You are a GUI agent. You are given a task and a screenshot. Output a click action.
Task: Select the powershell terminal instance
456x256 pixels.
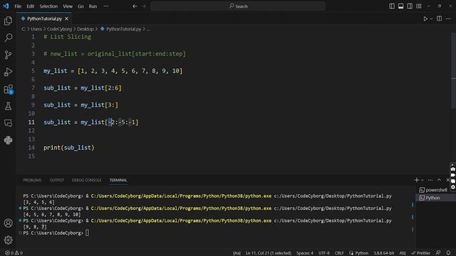[433, 190]
